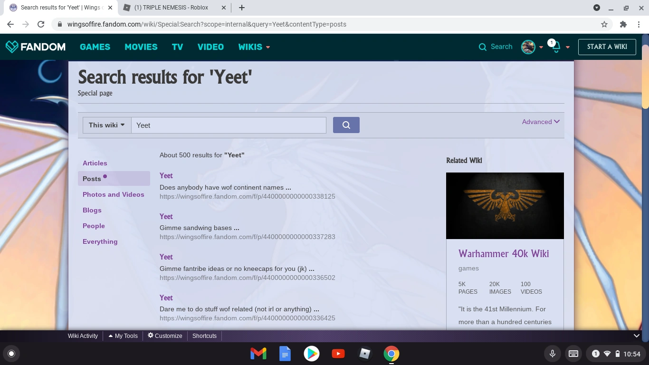Image resolution: width=649 pixels, height=365 pixels.
Task: Open the Search field in the top navigation
Action: [496, 47]
